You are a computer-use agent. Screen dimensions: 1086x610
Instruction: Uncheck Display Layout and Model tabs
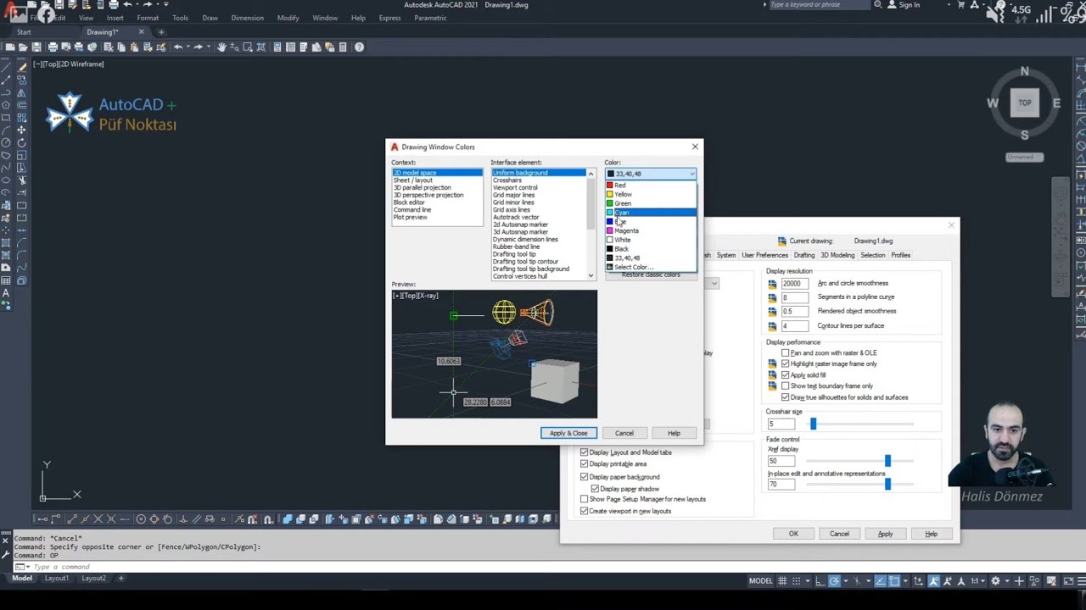click(x=584, y=452)
